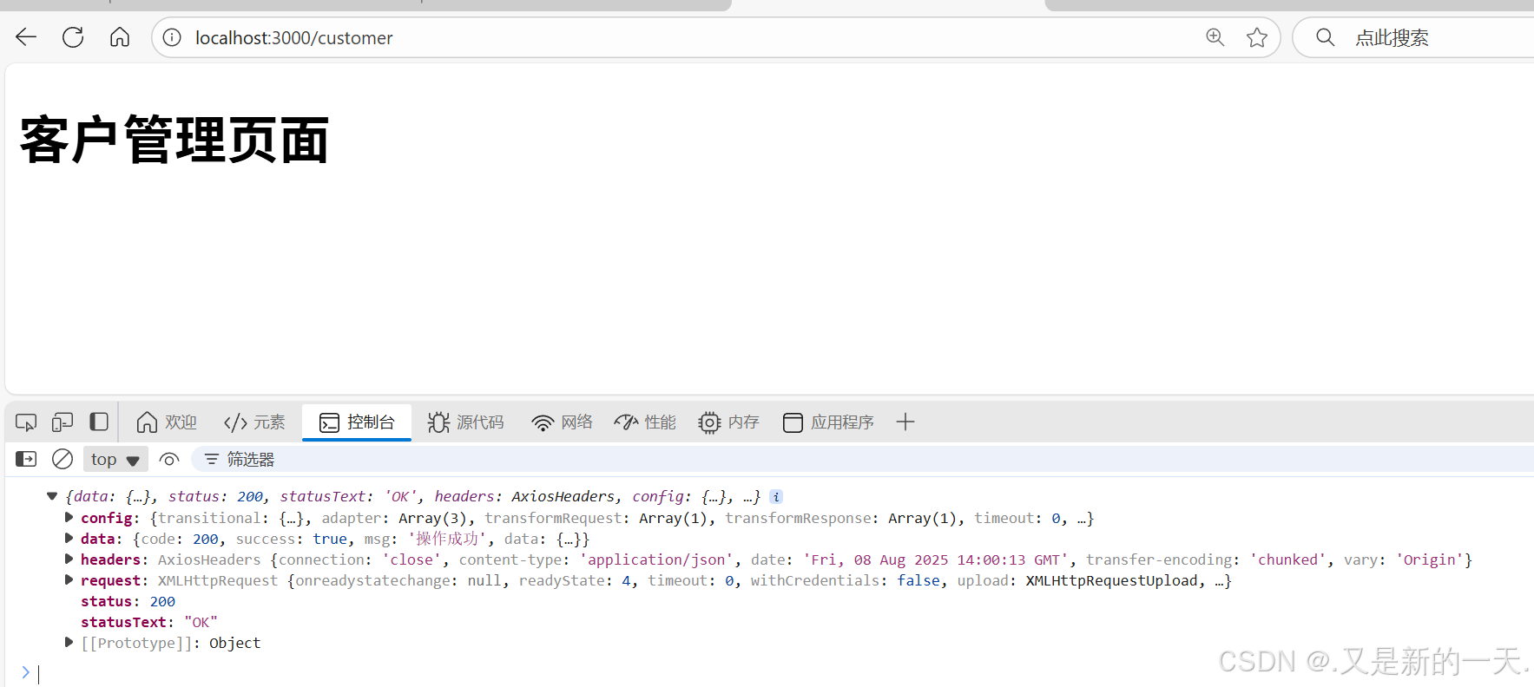Expand the request property

[x=69, y=580]
